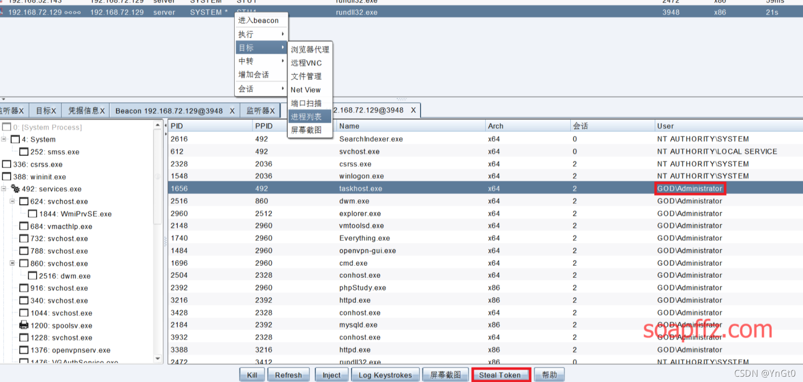Open the 中转 submenu
803x382 pixels.
point(261,61)
